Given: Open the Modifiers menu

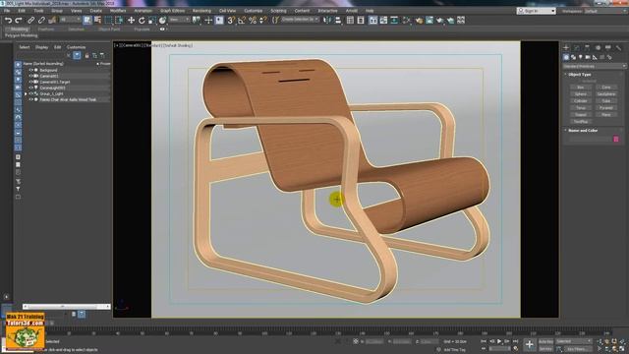Looking at the screenshot, I should [118, 11].
